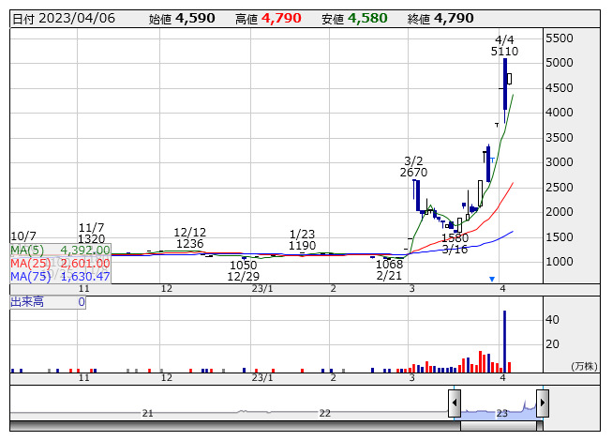Click the 終値 4,790 closing price

tap(440, 19)
